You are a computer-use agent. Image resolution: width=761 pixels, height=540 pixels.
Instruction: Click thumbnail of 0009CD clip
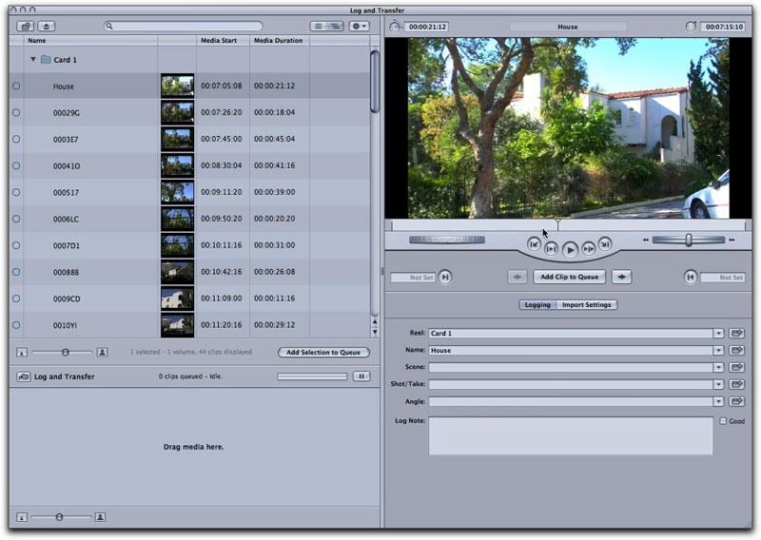point(177,299)
